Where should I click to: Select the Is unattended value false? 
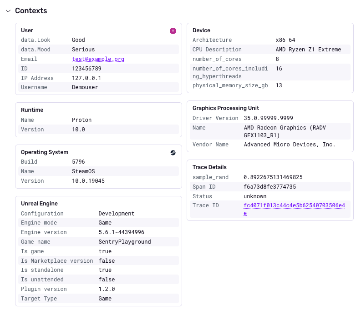tap(107, 279)
